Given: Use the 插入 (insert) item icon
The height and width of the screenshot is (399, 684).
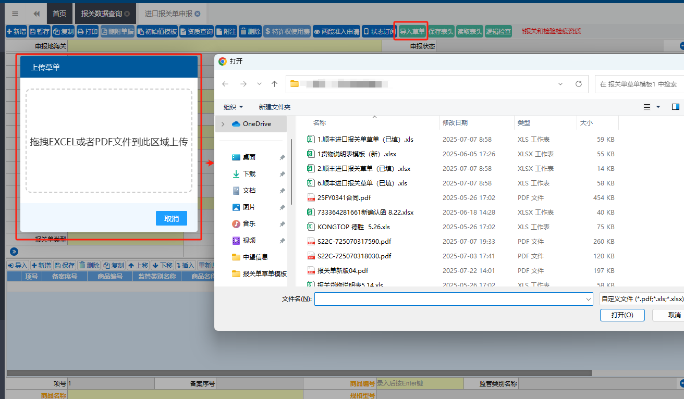Looking at the screenshot, I should (185, 265).
